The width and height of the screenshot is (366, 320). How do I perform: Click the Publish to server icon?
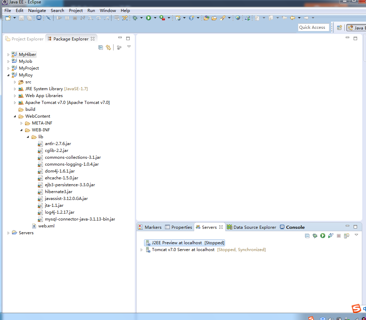347,236
